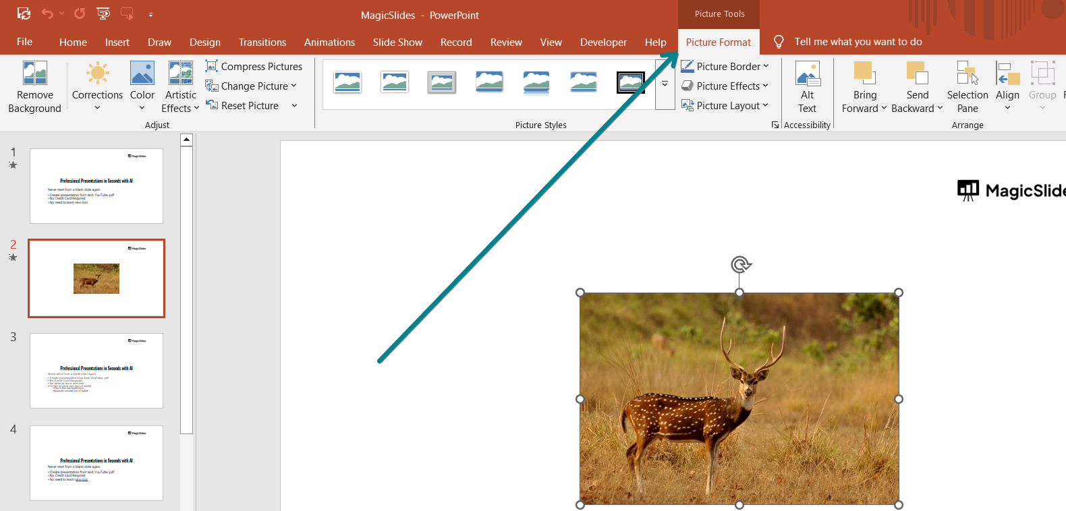Viewport: 1066px width, 511px height.
Task: Start slideshow from beginning in quick access
Action: click(x=103, y=13)
